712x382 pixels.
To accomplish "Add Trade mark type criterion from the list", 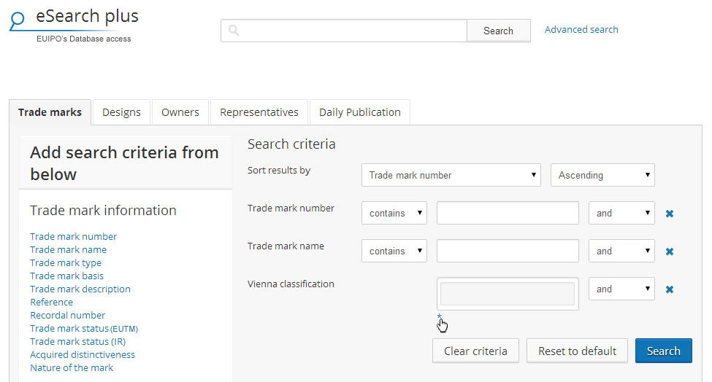I will (x=66, y=262).
